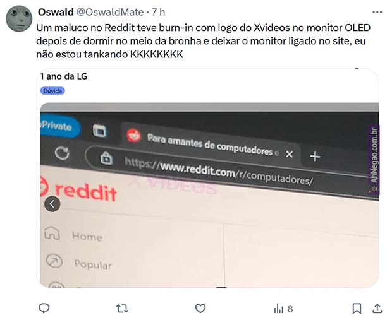Bookmark this tweet

(x=357, y=309)
